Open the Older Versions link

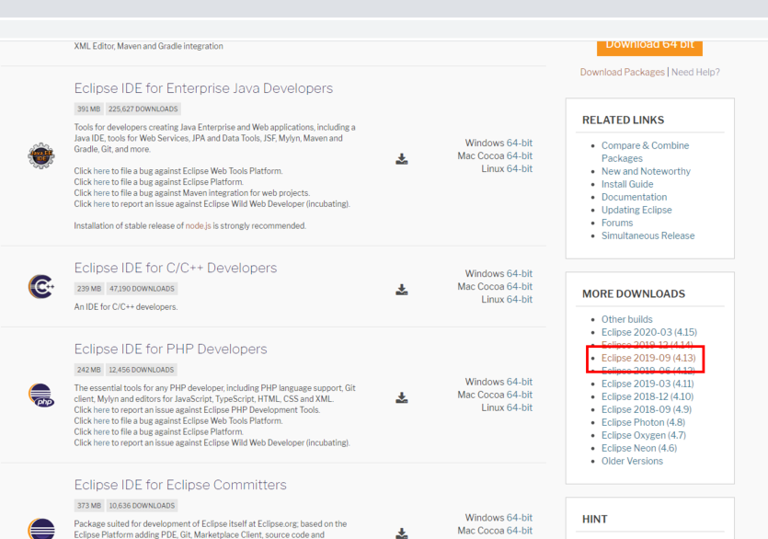[632, 461]
